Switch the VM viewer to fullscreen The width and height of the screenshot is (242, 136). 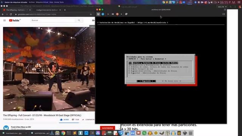point(223,14)
